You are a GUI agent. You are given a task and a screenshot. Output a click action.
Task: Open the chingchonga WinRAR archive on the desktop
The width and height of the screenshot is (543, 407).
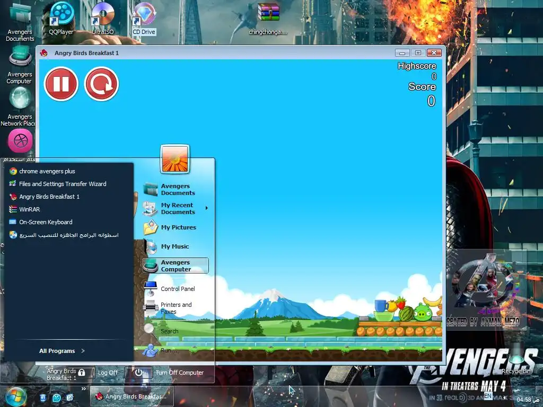tap(268, 19)
